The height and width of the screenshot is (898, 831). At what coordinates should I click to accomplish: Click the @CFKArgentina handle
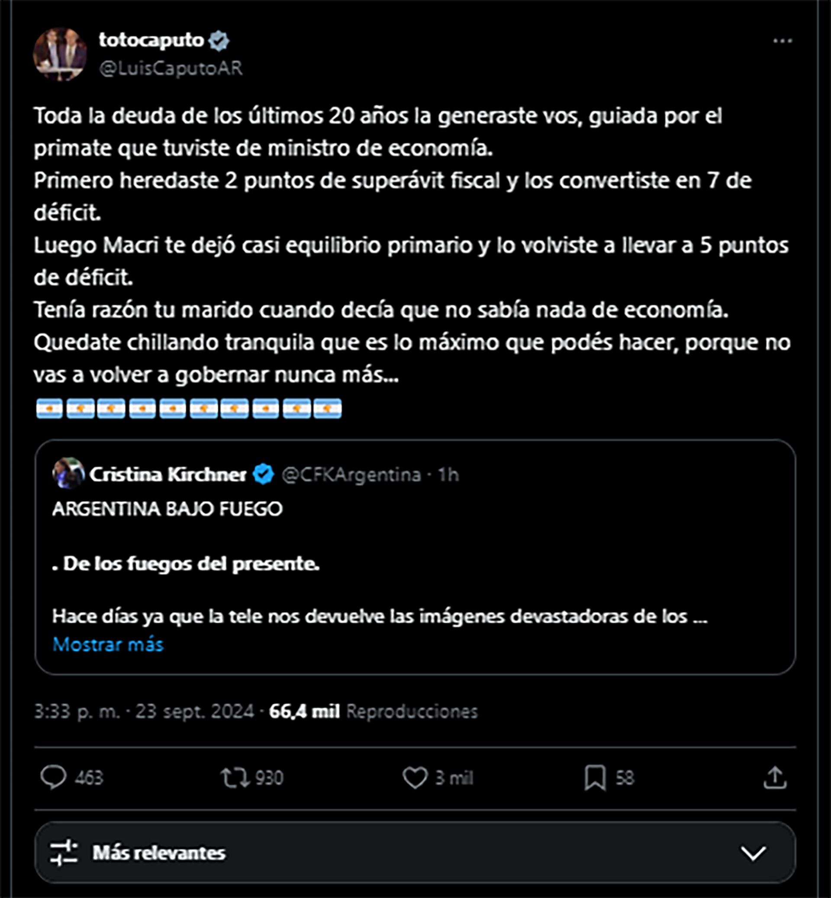point(351,475)
